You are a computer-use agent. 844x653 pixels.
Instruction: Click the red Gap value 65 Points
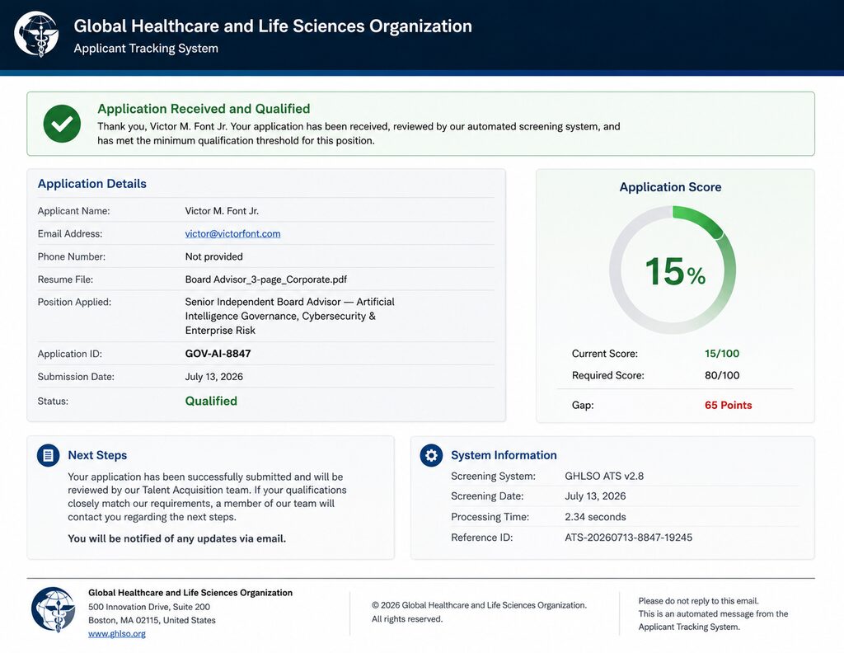tap(729, 406)
